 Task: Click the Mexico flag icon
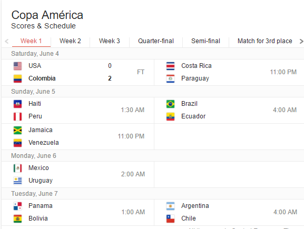17,168
